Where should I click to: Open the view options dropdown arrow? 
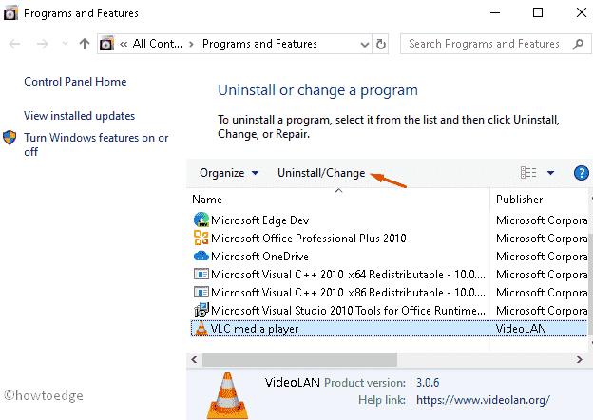tap(551, 173)
